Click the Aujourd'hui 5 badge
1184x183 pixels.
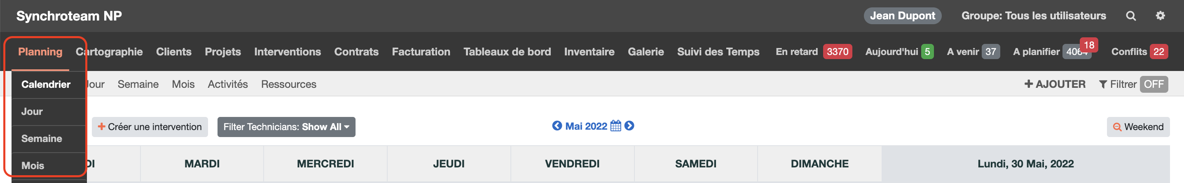pos(927,52)
